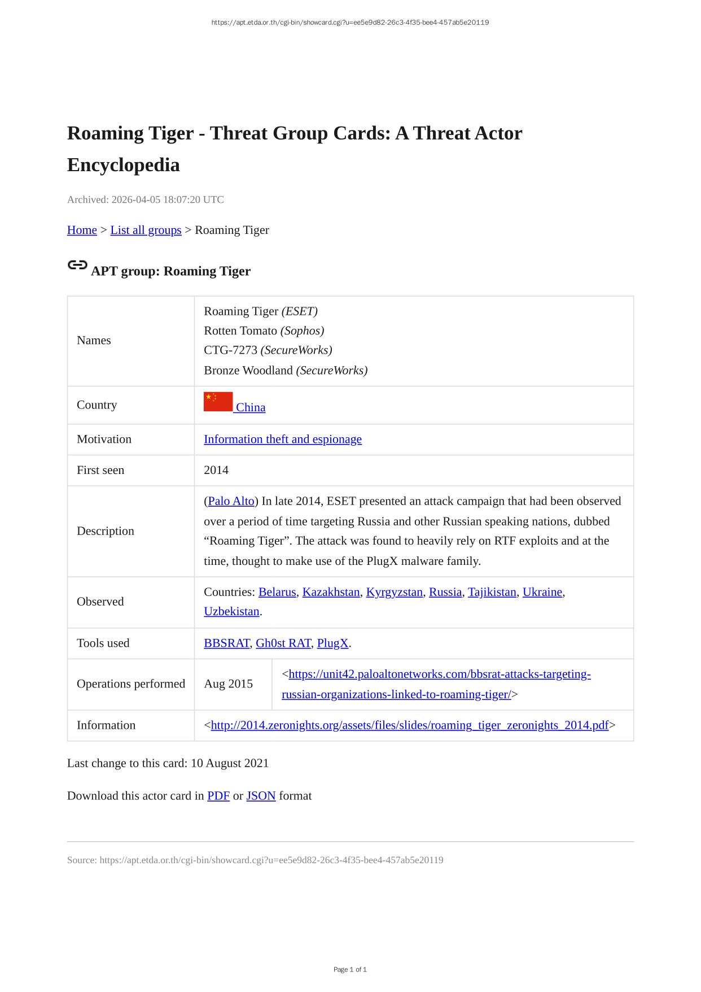Click the China flag icon

click(x=218, y=402)
